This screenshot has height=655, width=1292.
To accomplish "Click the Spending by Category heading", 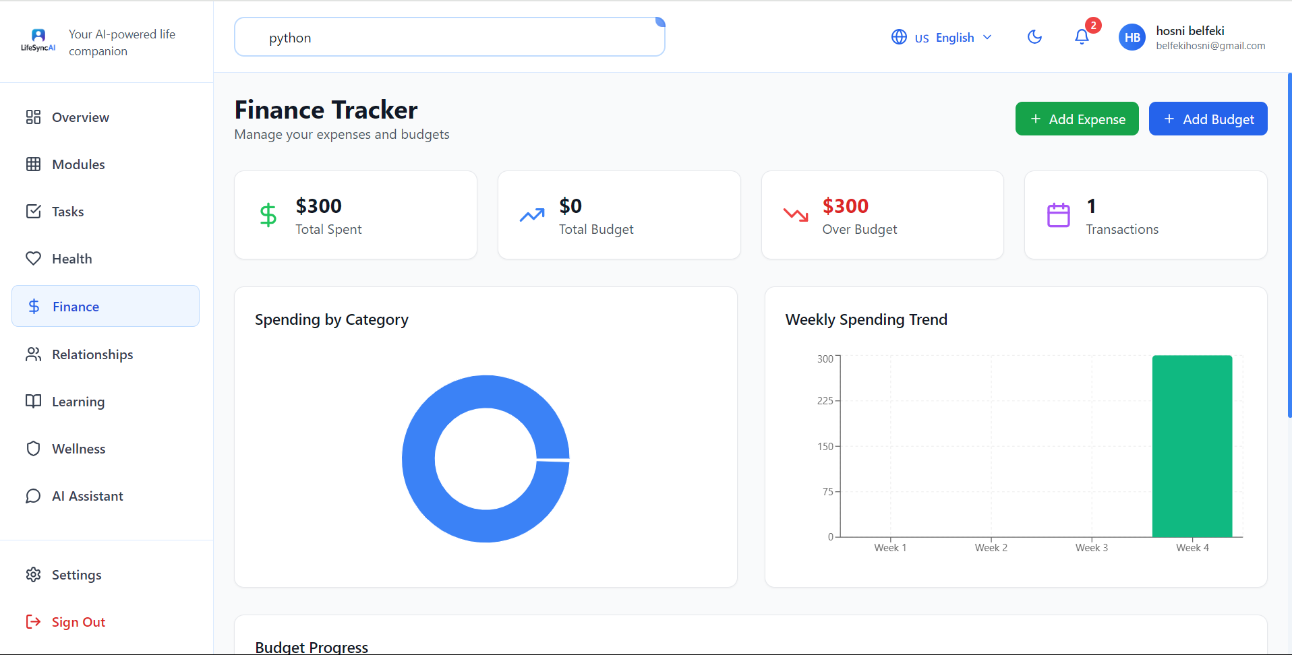I will pyautogui.click(x=332, y=319).
